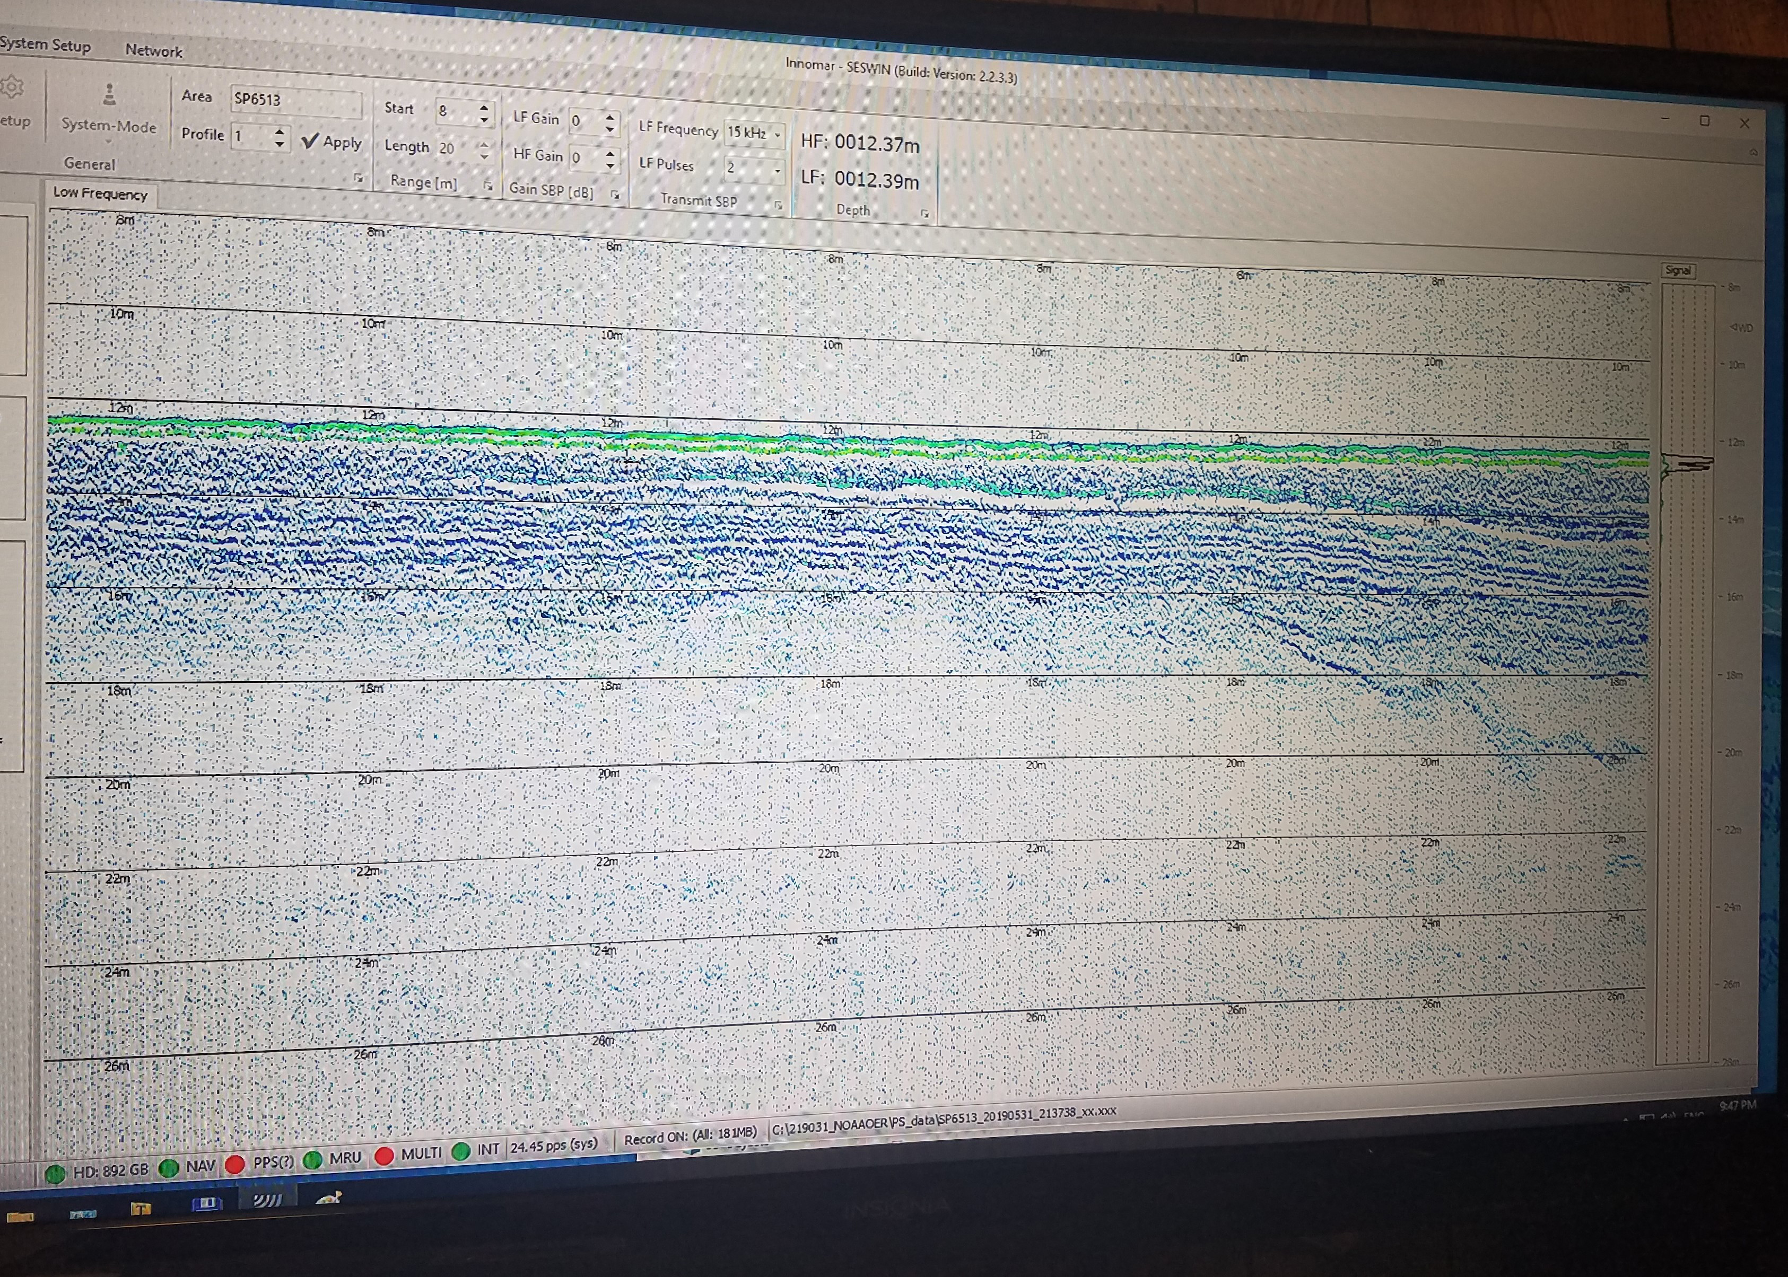The image size is (1788, 1277).
Task: Open the Setup gear icon
Action: pos(11,86)
